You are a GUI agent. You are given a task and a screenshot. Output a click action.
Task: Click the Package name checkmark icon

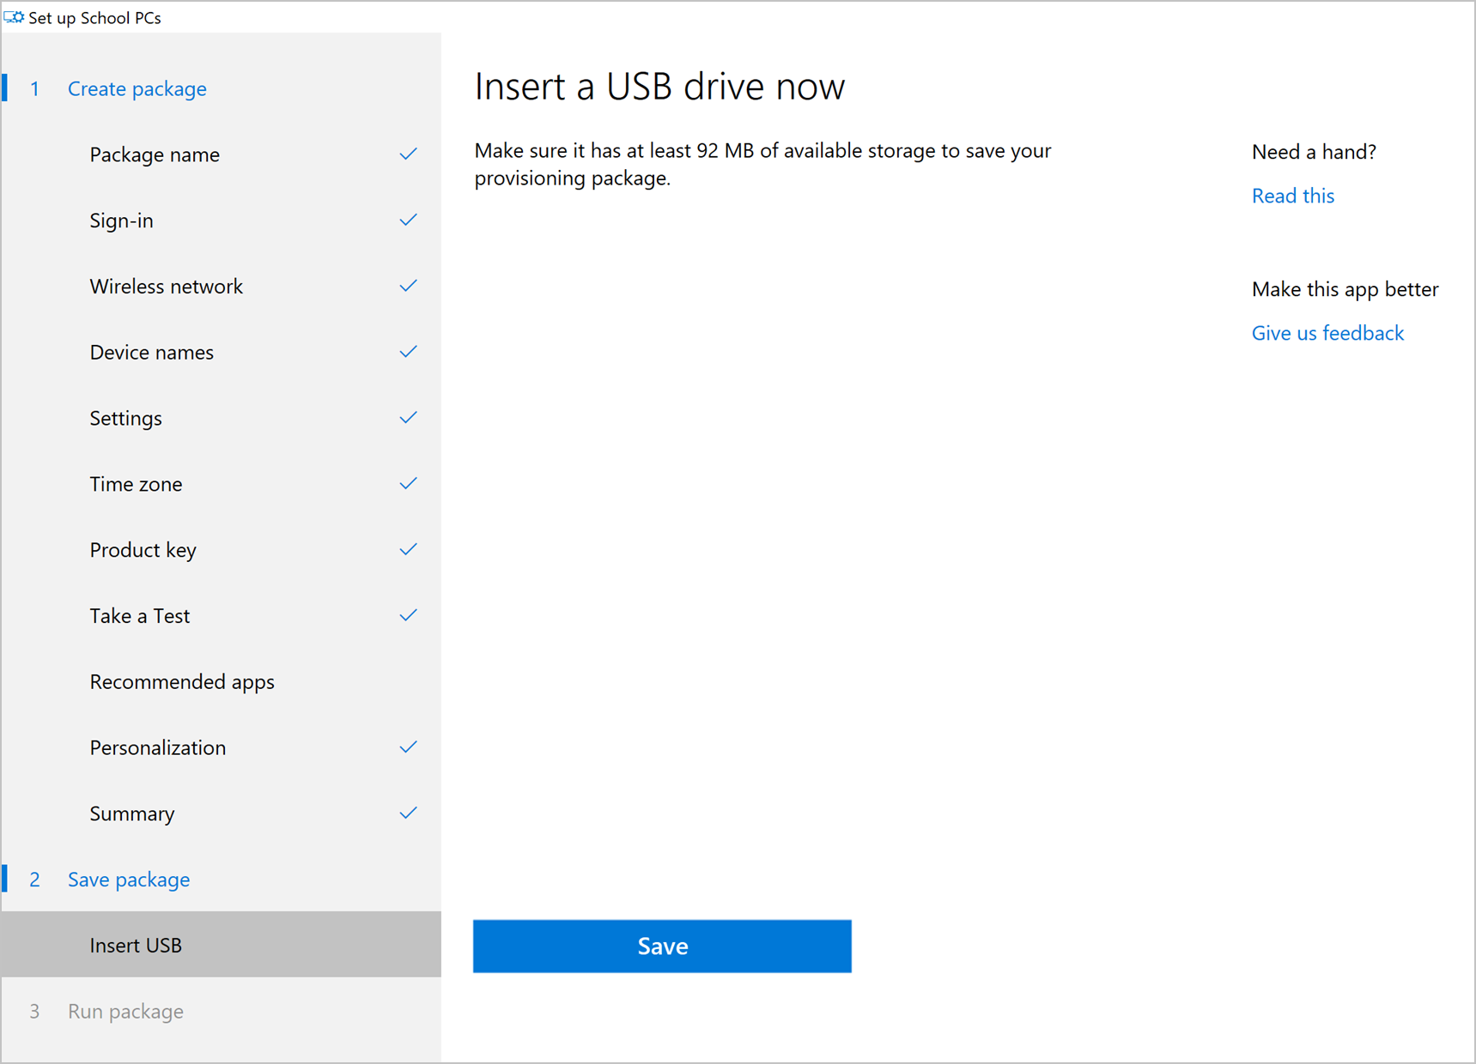pyautogui.click(x=409, y=154)
